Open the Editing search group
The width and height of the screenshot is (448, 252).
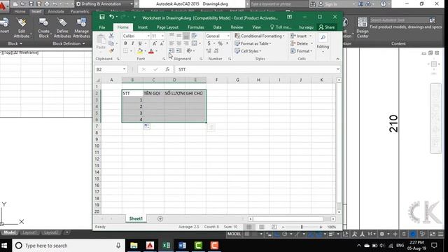coord(323,43)
